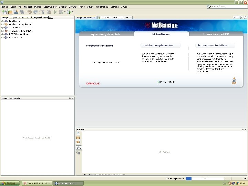Click the Clean and Build icon

[x=49, y=12]
